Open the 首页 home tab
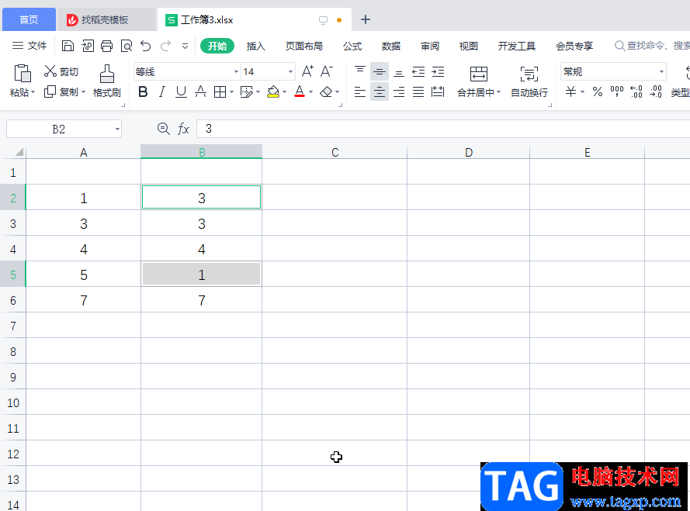The width and height of the screenshot is (690, 511). point(29,19)
